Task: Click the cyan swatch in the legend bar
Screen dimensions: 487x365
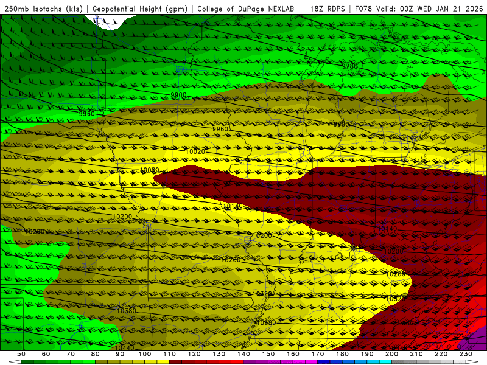Action: click(385, 362)
